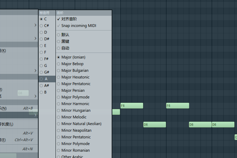
Task: Open the menu entry ending in 长度(L)
Action: [x=19, y=124]
